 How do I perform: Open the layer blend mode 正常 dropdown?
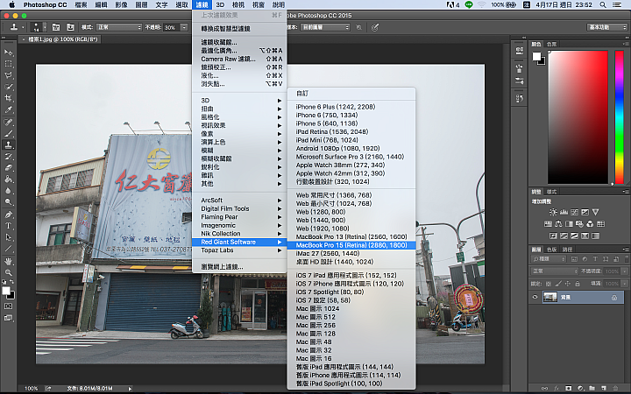[x=554, y=271]
